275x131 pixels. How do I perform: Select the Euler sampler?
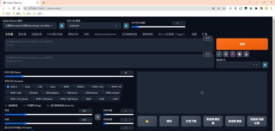point(26,87)
